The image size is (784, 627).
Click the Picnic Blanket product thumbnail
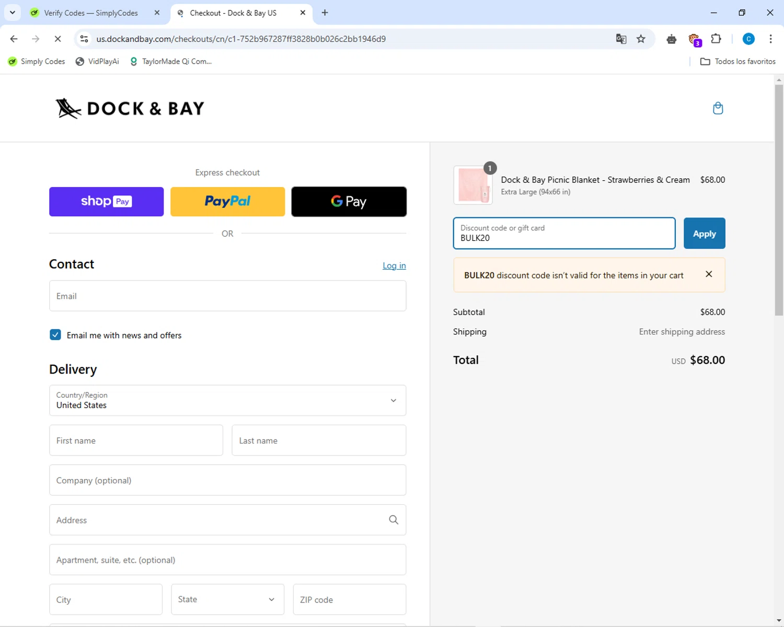473,185
